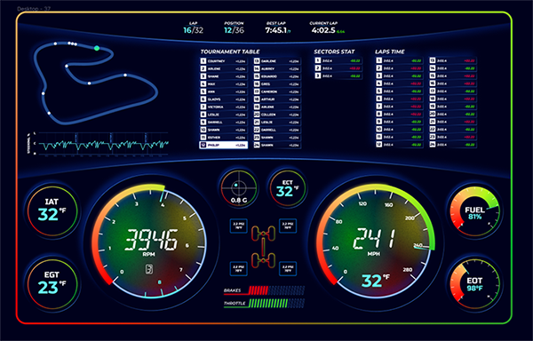Screen dimensions: 533x341
Task: Select the POSITION 12/36 counter
Action: tap(234, 28)
